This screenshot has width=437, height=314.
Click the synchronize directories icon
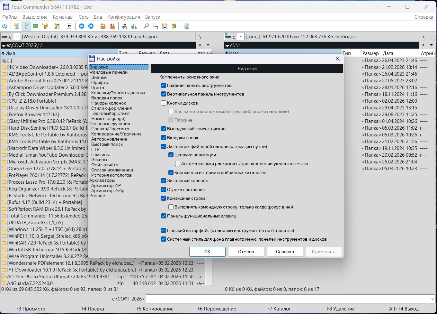coord(165,26)
